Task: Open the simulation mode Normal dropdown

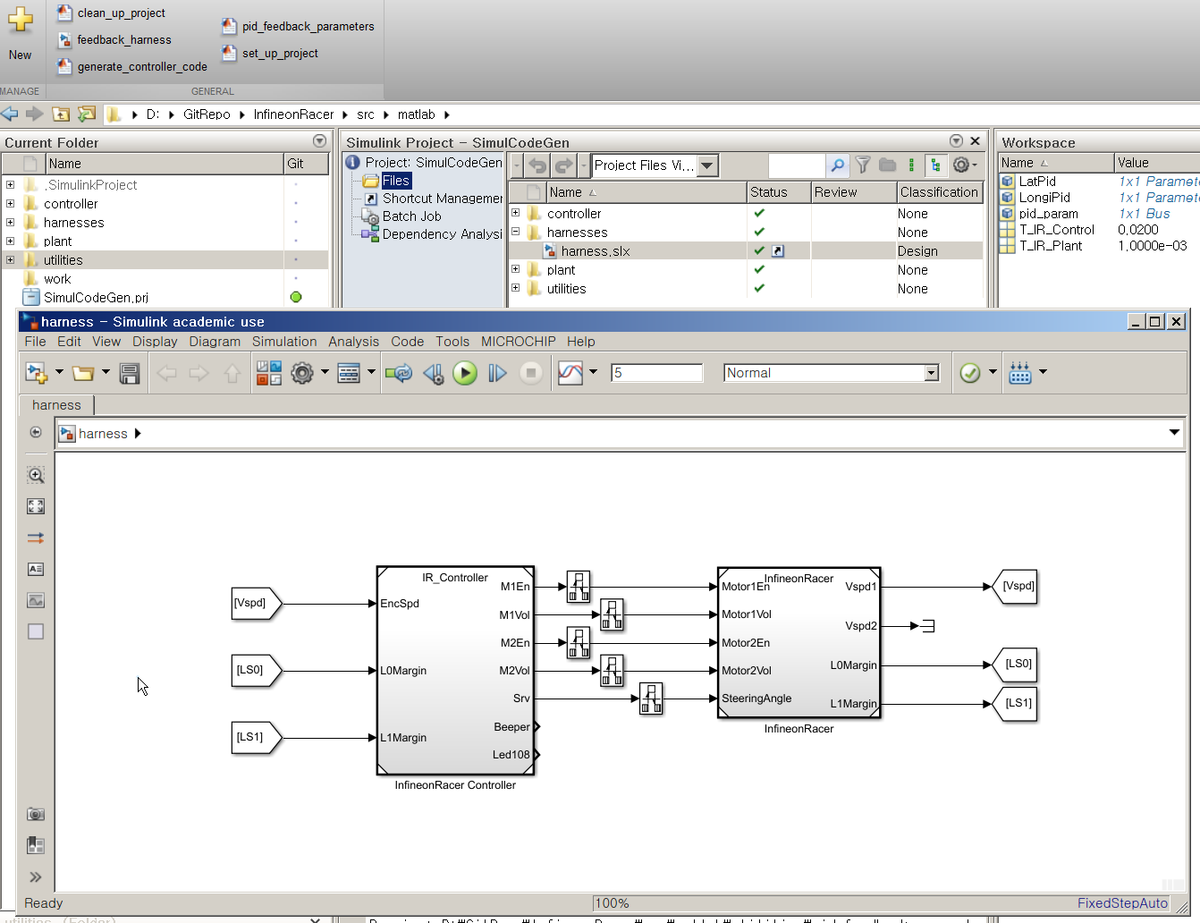Action: [932, 373]
